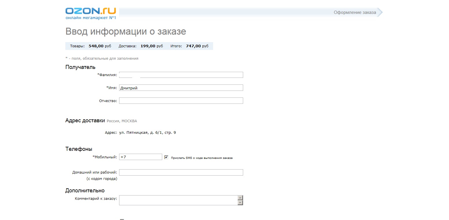
Task: Click the 'Телефоны' section heading
Action: click(x=79, y=149)
